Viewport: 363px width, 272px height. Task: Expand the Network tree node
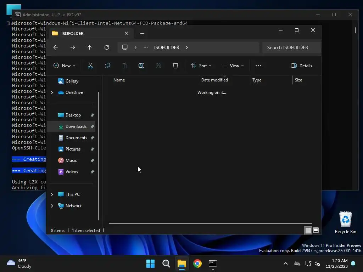coord(52,206)
